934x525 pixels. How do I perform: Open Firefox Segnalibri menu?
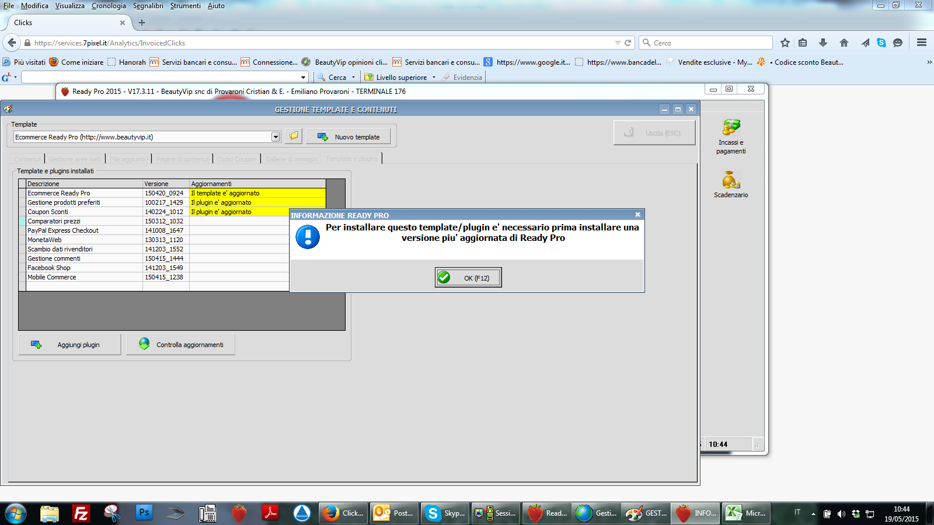148,6
